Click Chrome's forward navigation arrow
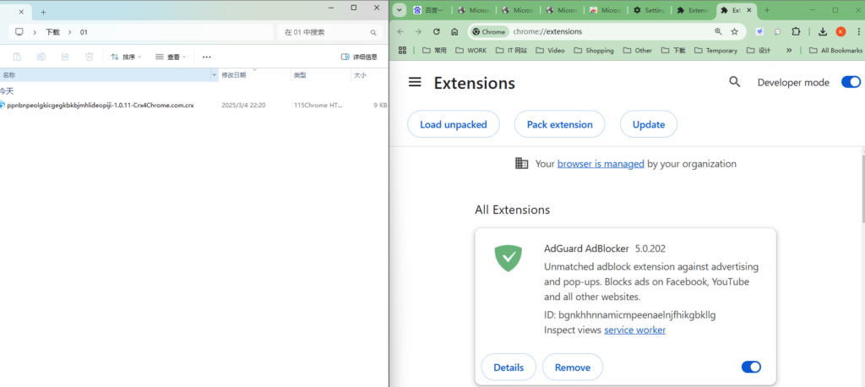 pyautogui.click(x=418, y=32)
